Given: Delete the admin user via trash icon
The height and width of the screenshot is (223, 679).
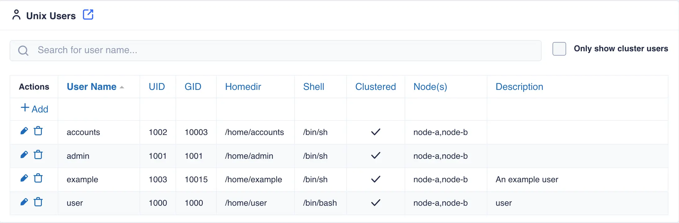Looking at the screenshot, I should [38, 154].
